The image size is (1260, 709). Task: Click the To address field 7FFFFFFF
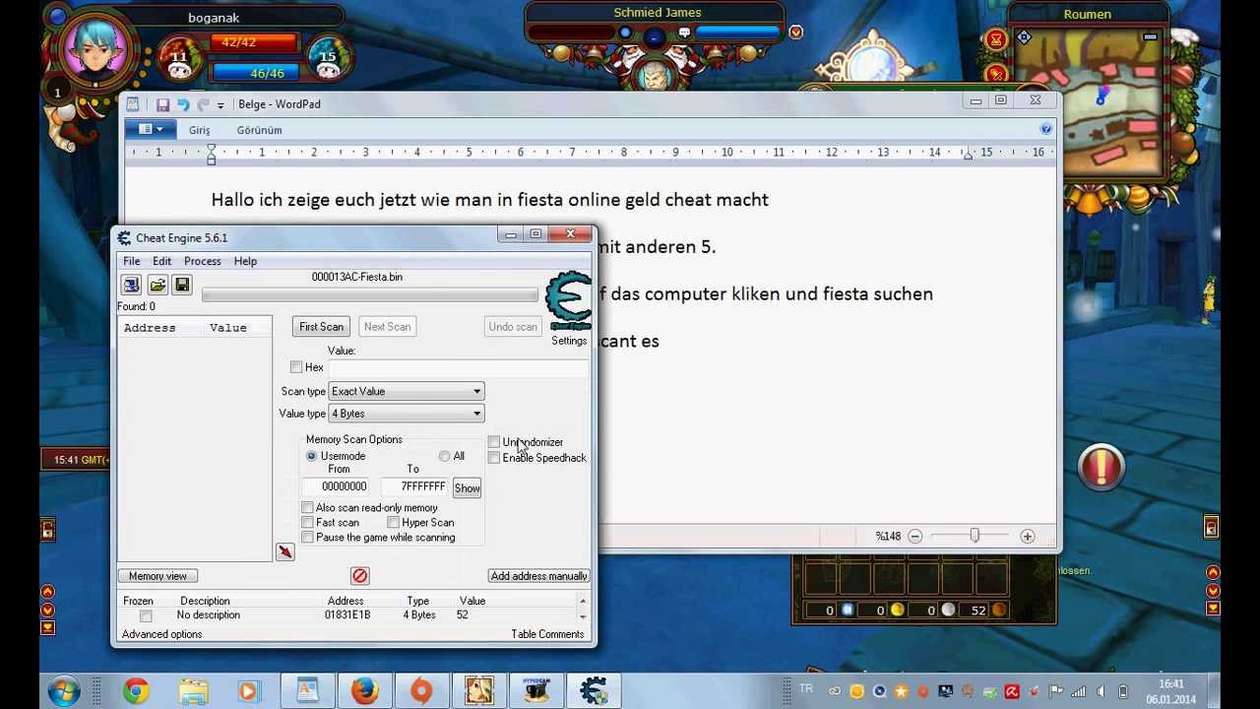415,486
